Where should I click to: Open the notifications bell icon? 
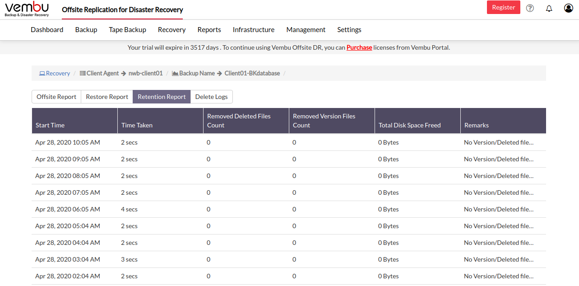549,8
